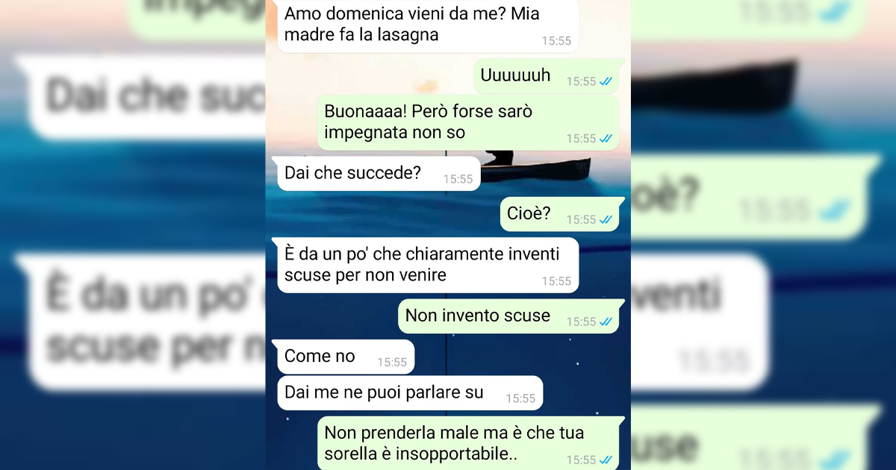
Task: Click the timestamp on the 'Dai che succede?' bubble
Action: pos(458,179)
